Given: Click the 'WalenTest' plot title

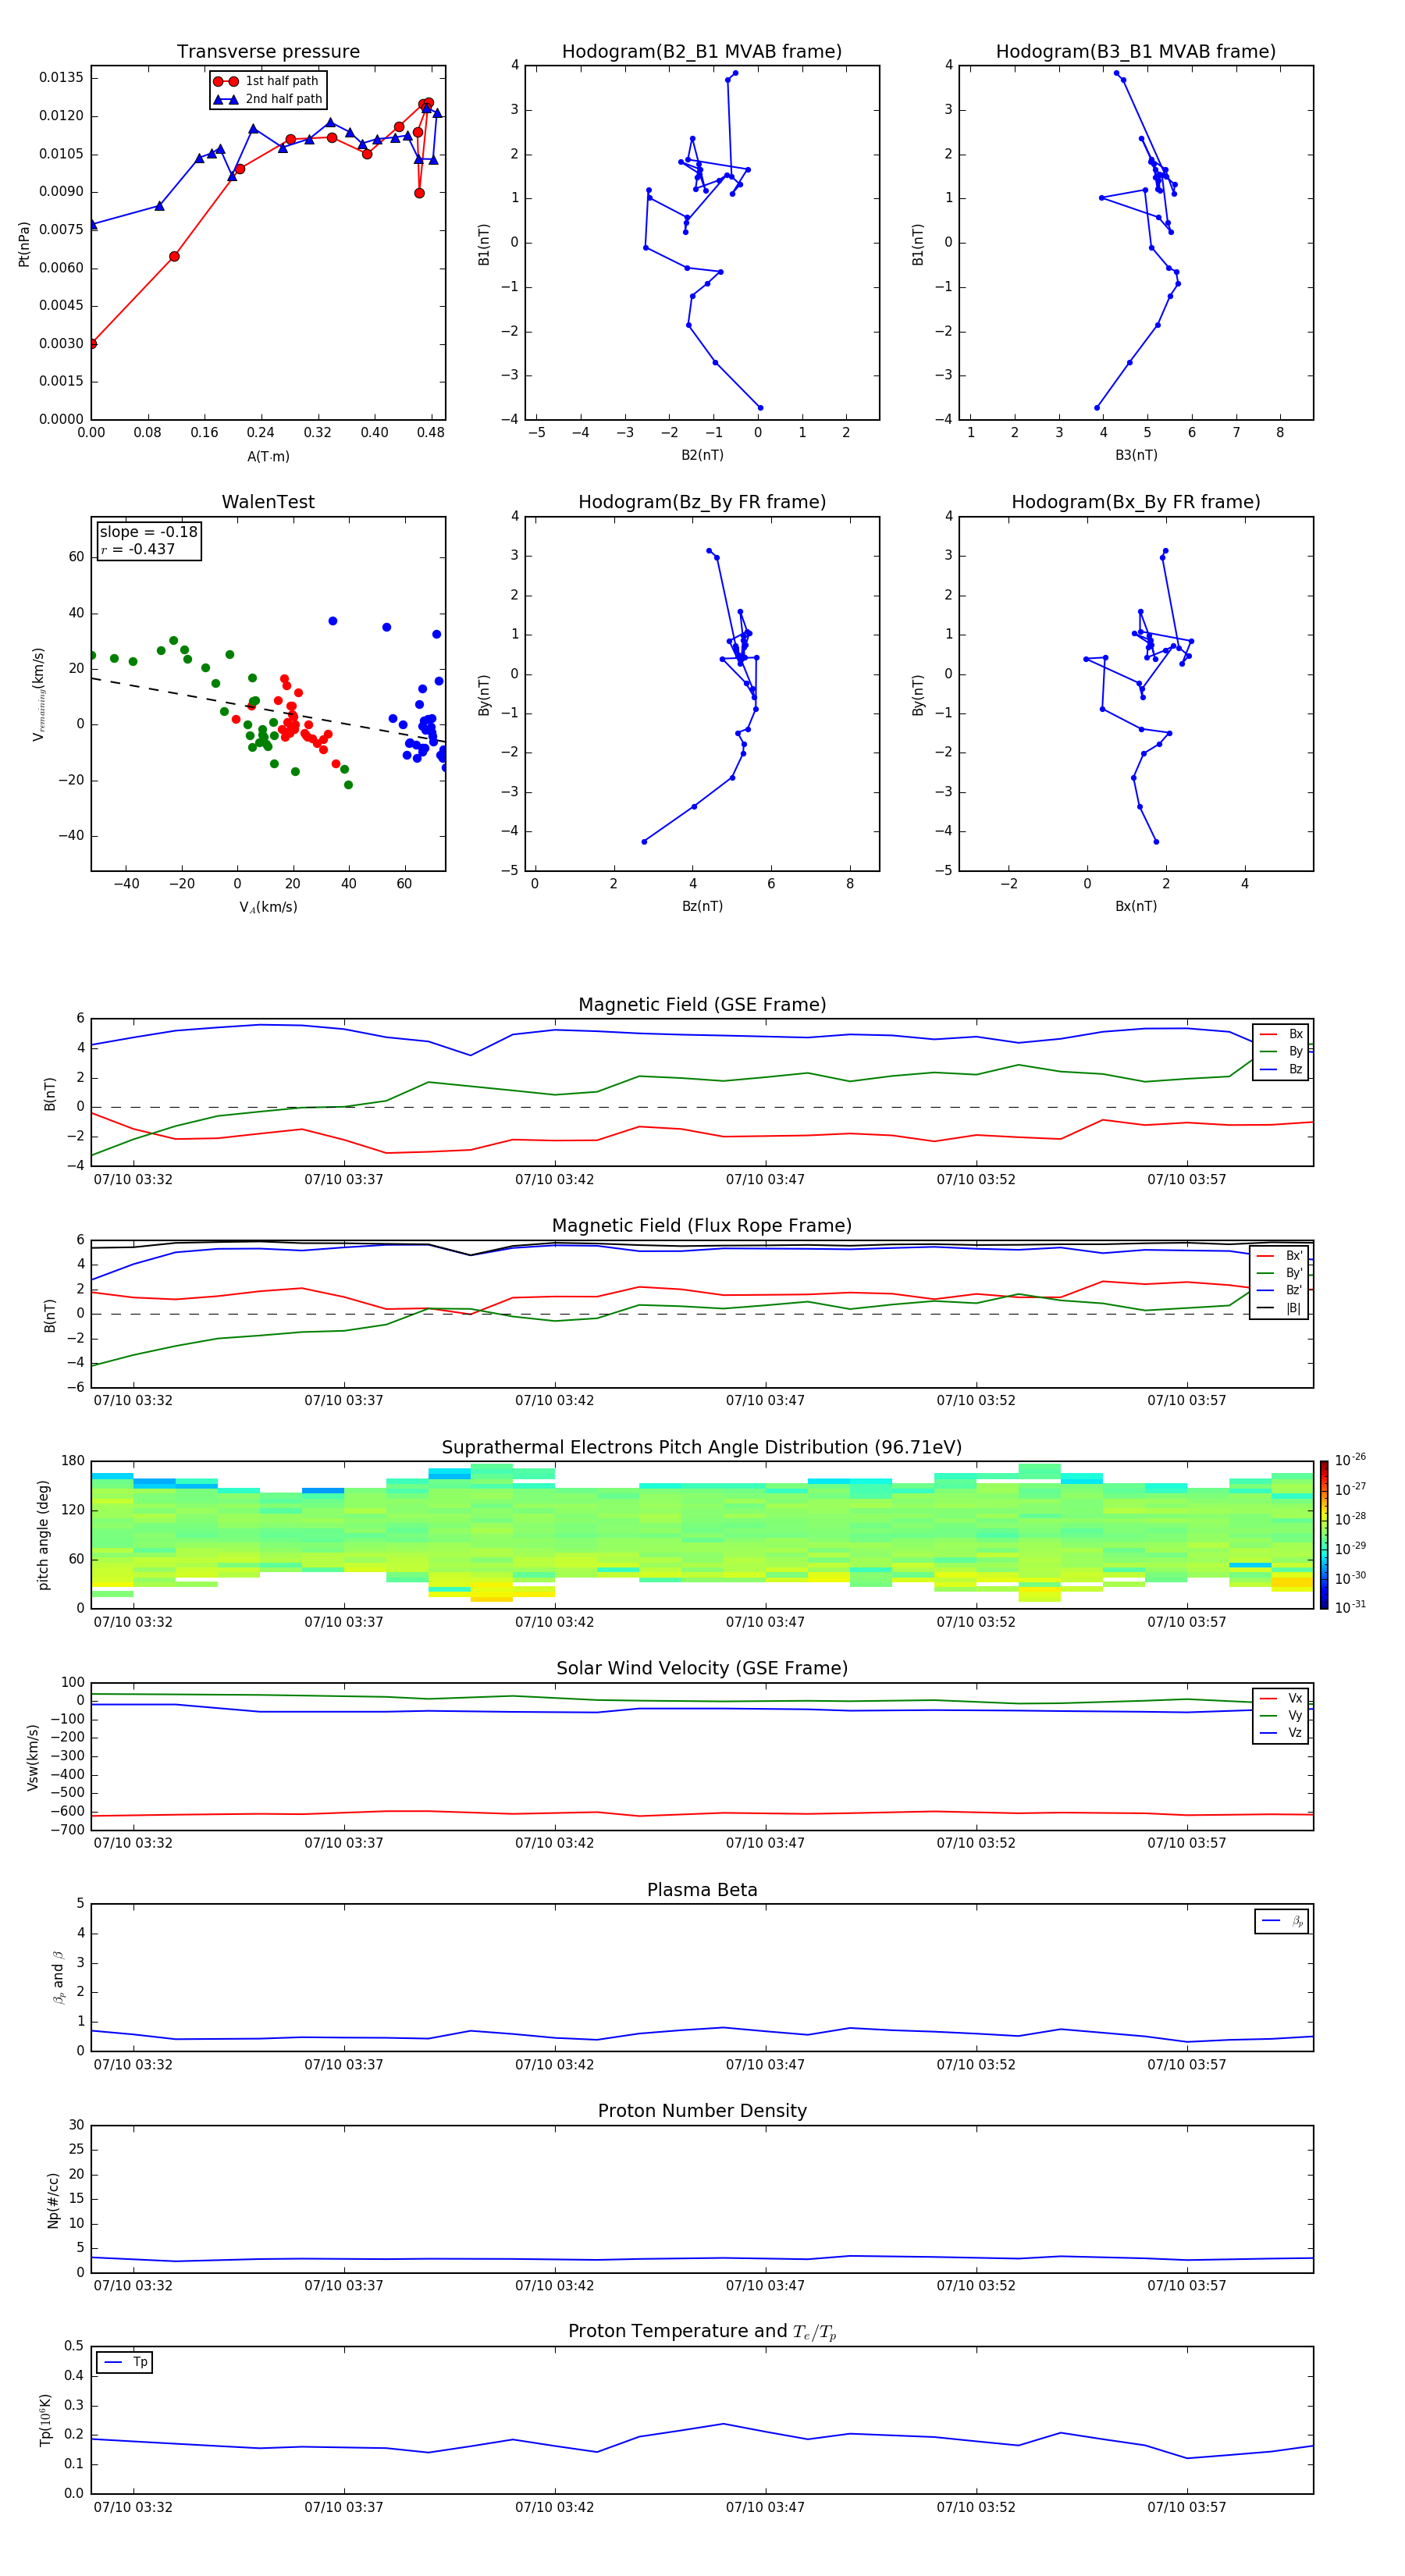Looking at the screenshot, I should (x=268, y=502).
